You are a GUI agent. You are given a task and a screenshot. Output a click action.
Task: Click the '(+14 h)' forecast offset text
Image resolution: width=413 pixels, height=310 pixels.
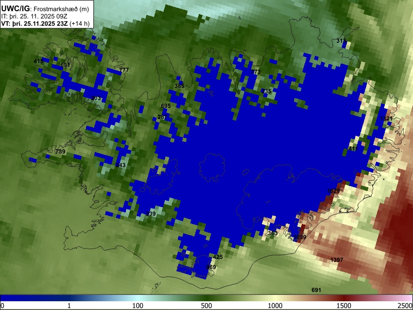coord(80,23)
